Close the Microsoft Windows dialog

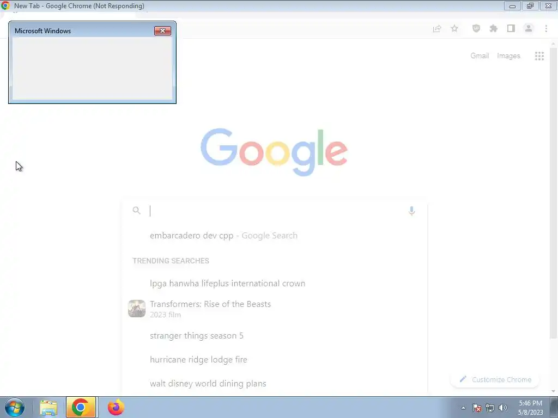point(162,30)
